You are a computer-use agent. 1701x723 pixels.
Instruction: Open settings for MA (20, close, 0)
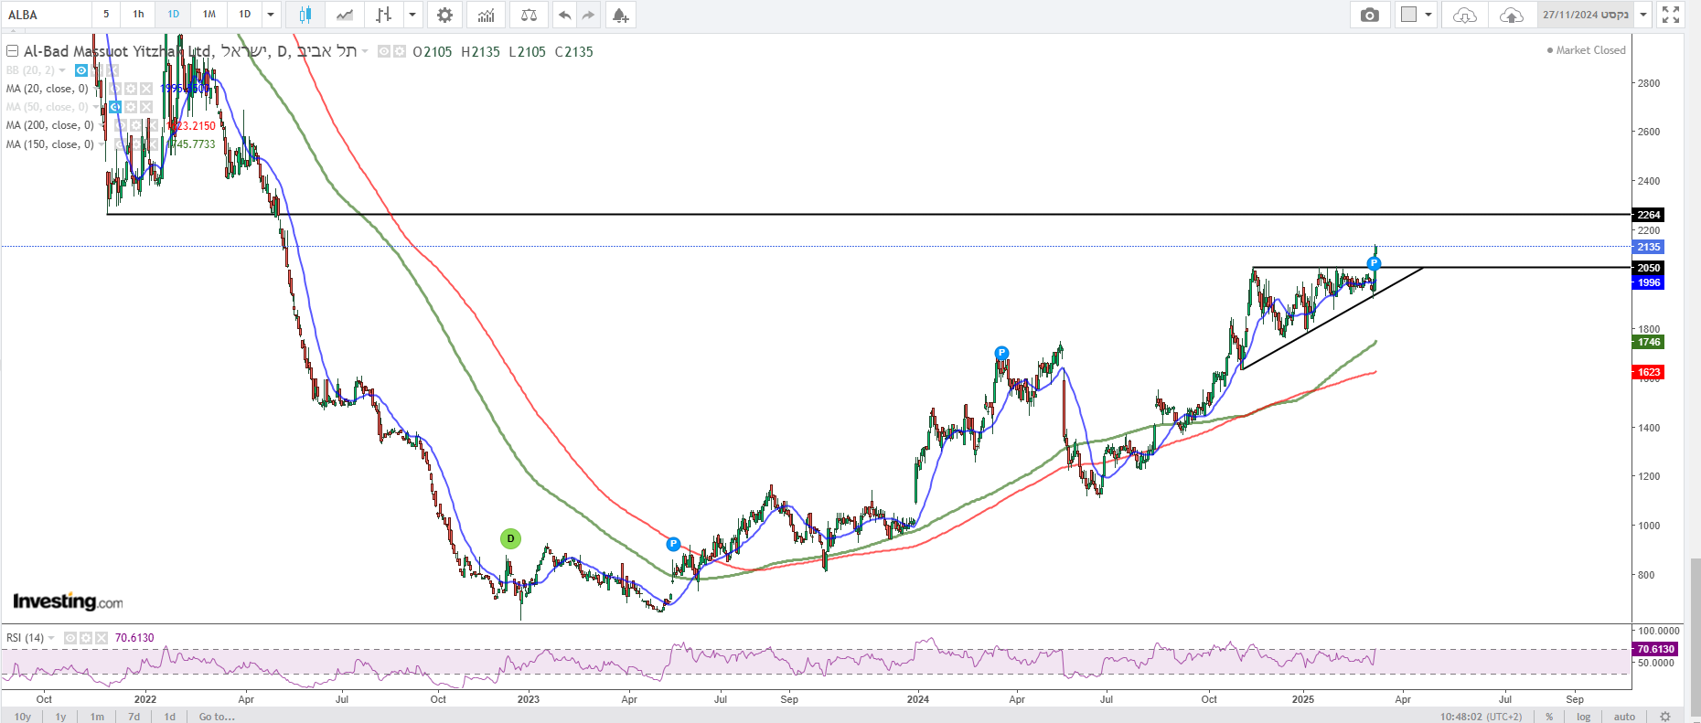coord(131,89)
